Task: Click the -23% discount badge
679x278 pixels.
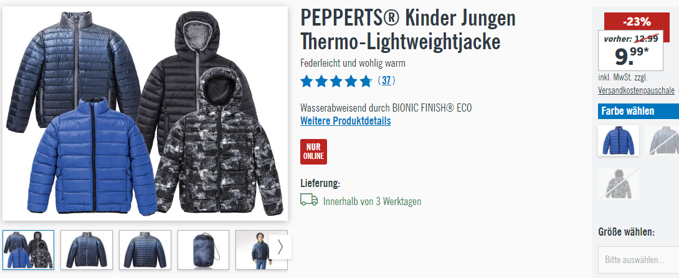Action: 637,22
